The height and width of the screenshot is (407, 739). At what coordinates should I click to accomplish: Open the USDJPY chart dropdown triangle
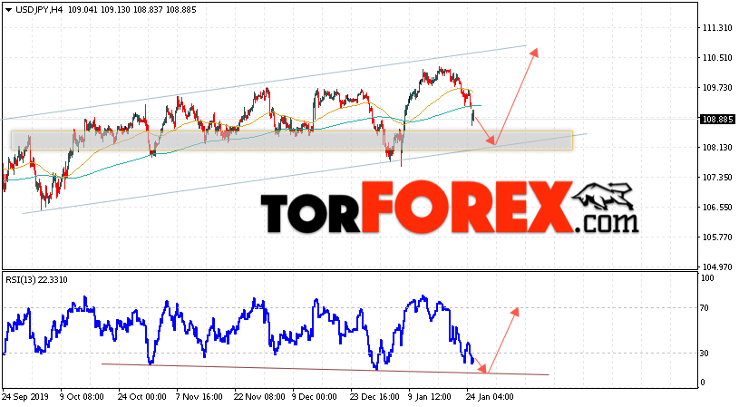(x=8, y=10)
